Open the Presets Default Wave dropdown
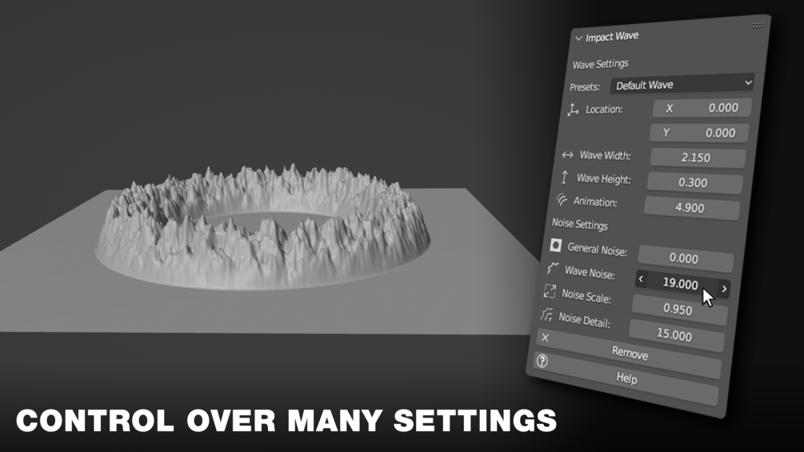The height and width of the screenshot is (452, 804). 682,84
